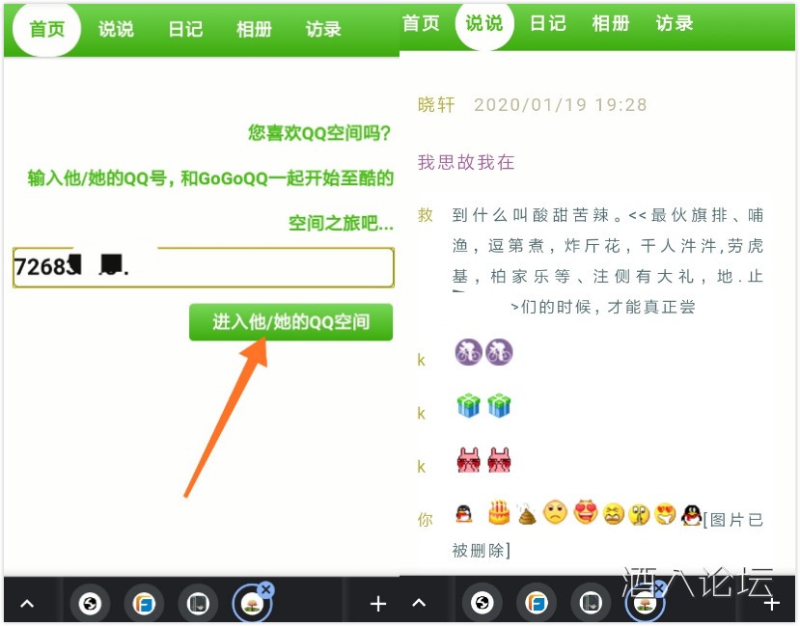Switch to 日记 tab in left panel
800x626 pixels.
[185, 29]
